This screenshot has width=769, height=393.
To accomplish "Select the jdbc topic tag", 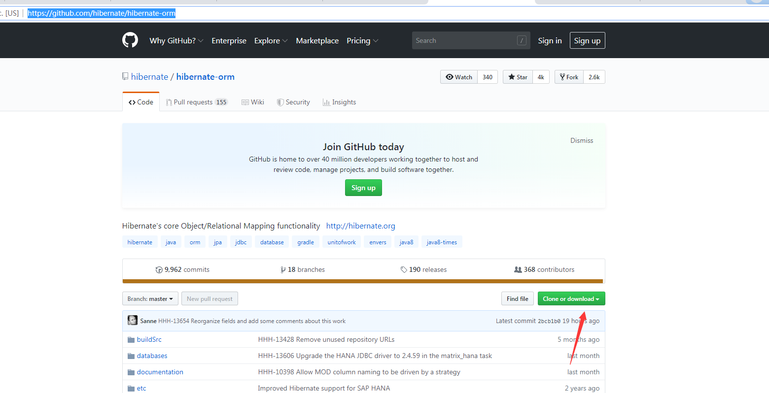I will pos(241,242).
